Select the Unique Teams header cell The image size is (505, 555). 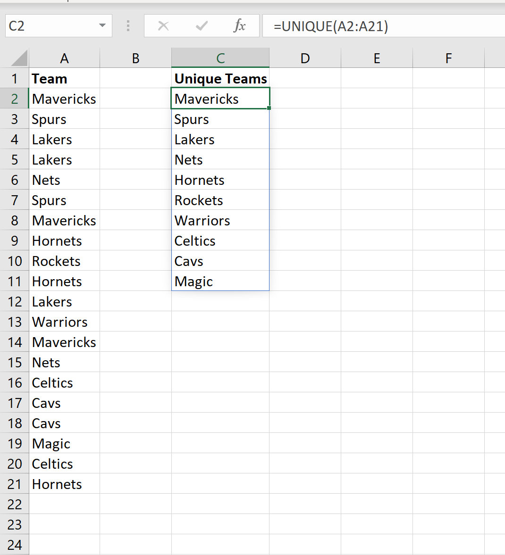[x=220, y=78]
